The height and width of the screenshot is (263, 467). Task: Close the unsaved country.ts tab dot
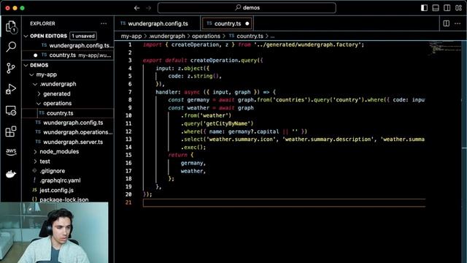click(x=247, y=23)
